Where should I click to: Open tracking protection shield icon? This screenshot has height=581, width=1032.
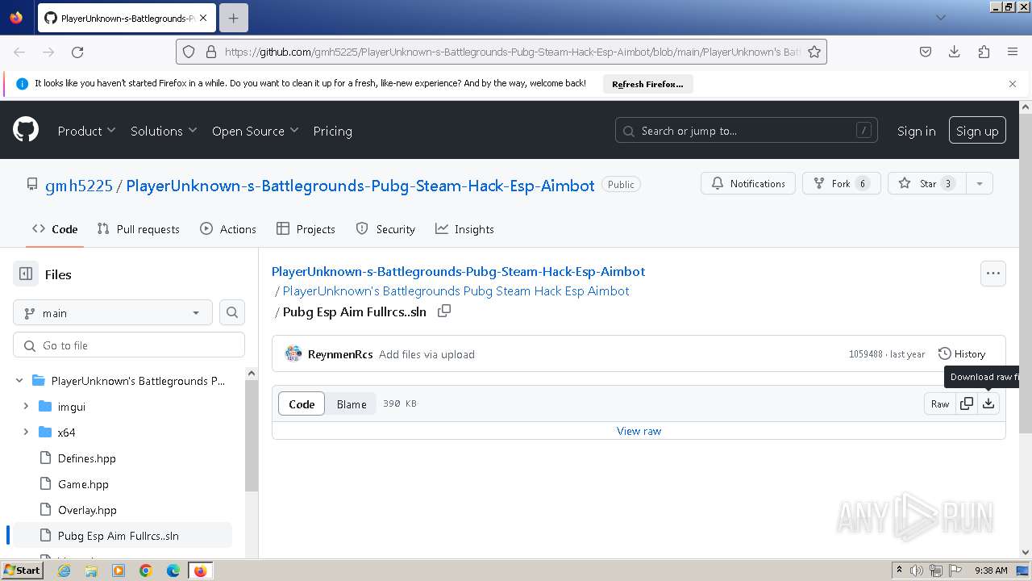coord(189,52)
